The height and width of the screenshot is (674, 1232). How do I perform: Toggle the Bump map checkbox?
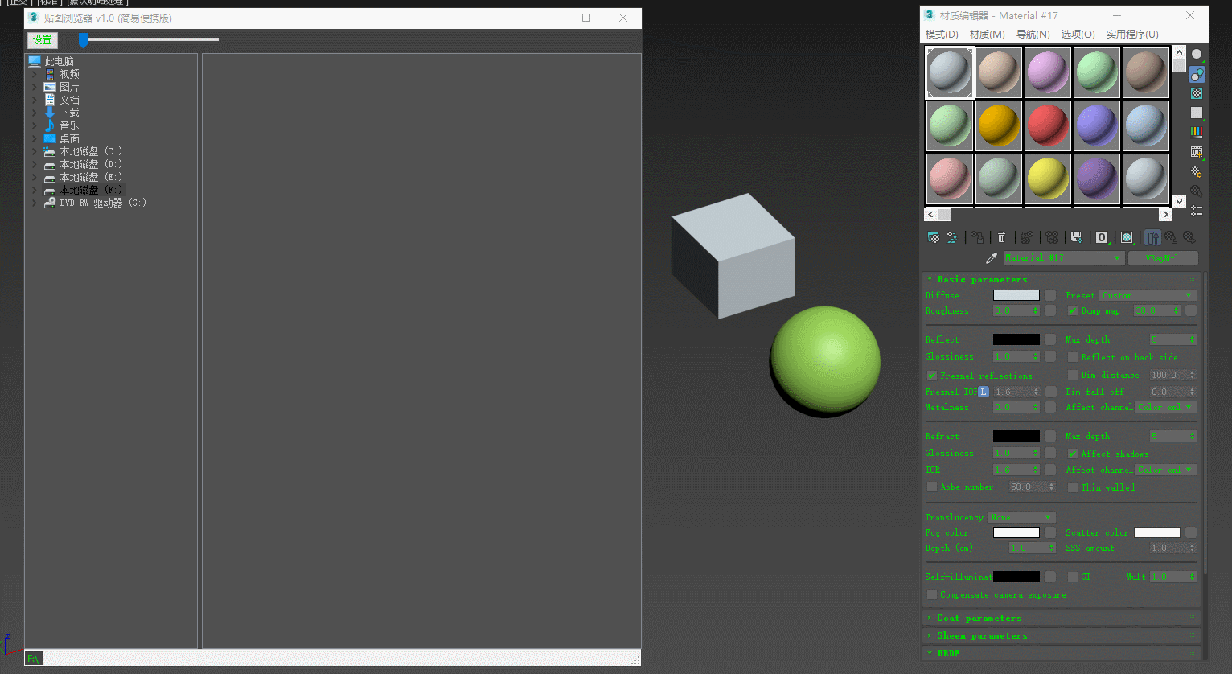[1072, 310]
